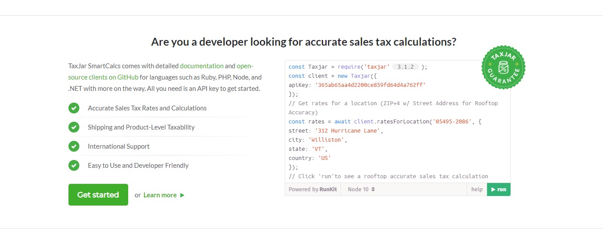The image size is (603, 236).
Task: Click the Easy to Use and Developer Friendly text
Action: point(138,166)
